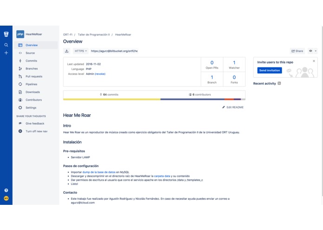Screen dimensions: 323x230
Task: Click the Turn off new nav icon
Action: point(20,131)
